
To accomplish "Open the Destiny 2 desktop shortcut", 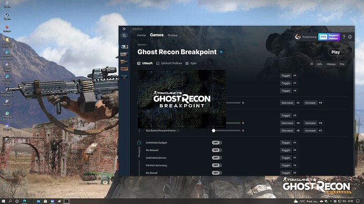I will click(x=7, y=103).
